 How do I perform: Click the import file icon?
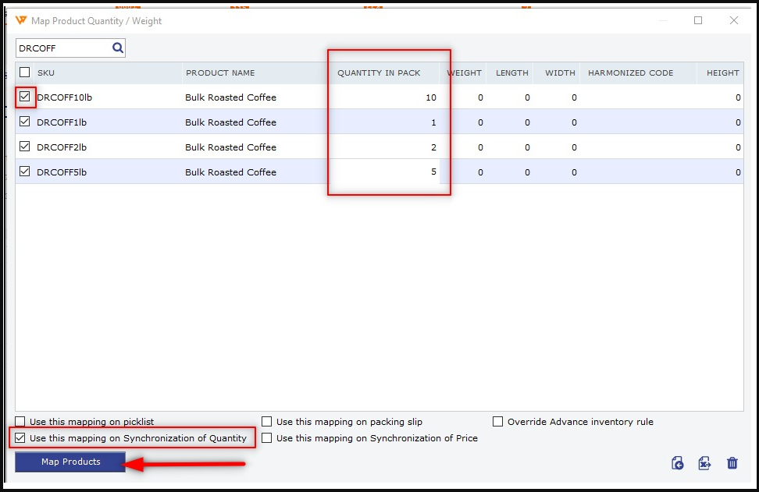pos(678,463)
